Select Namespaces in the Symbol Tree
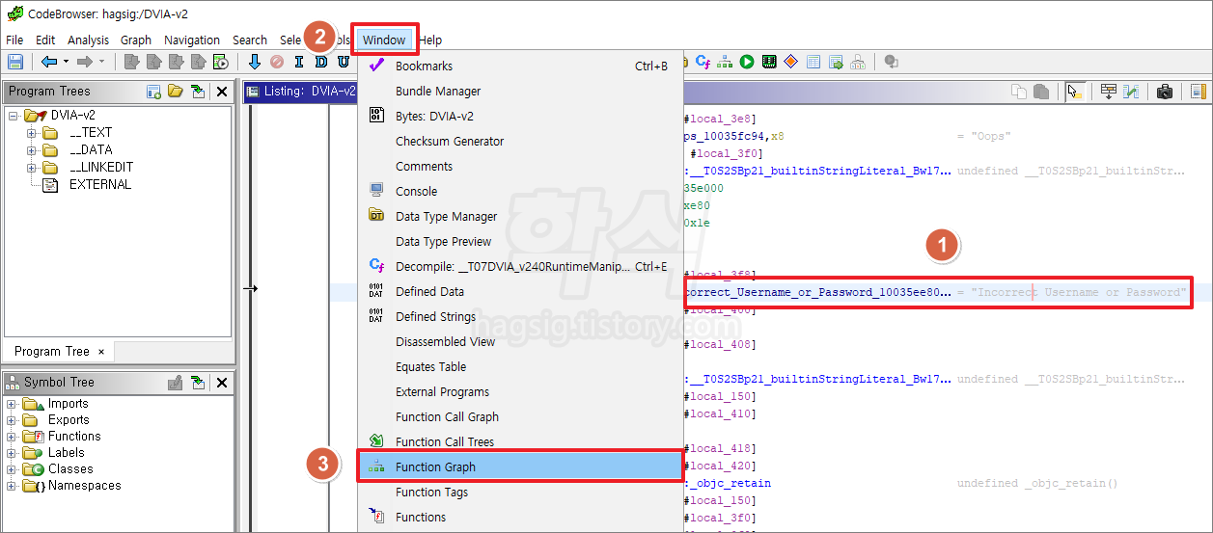The height and width of the screenshot is (533, 1213). tap(85, 486)
